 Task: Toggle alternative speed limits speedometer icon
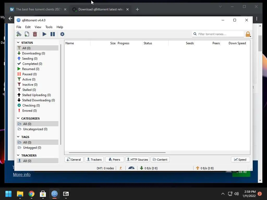[x=131, y=168]
